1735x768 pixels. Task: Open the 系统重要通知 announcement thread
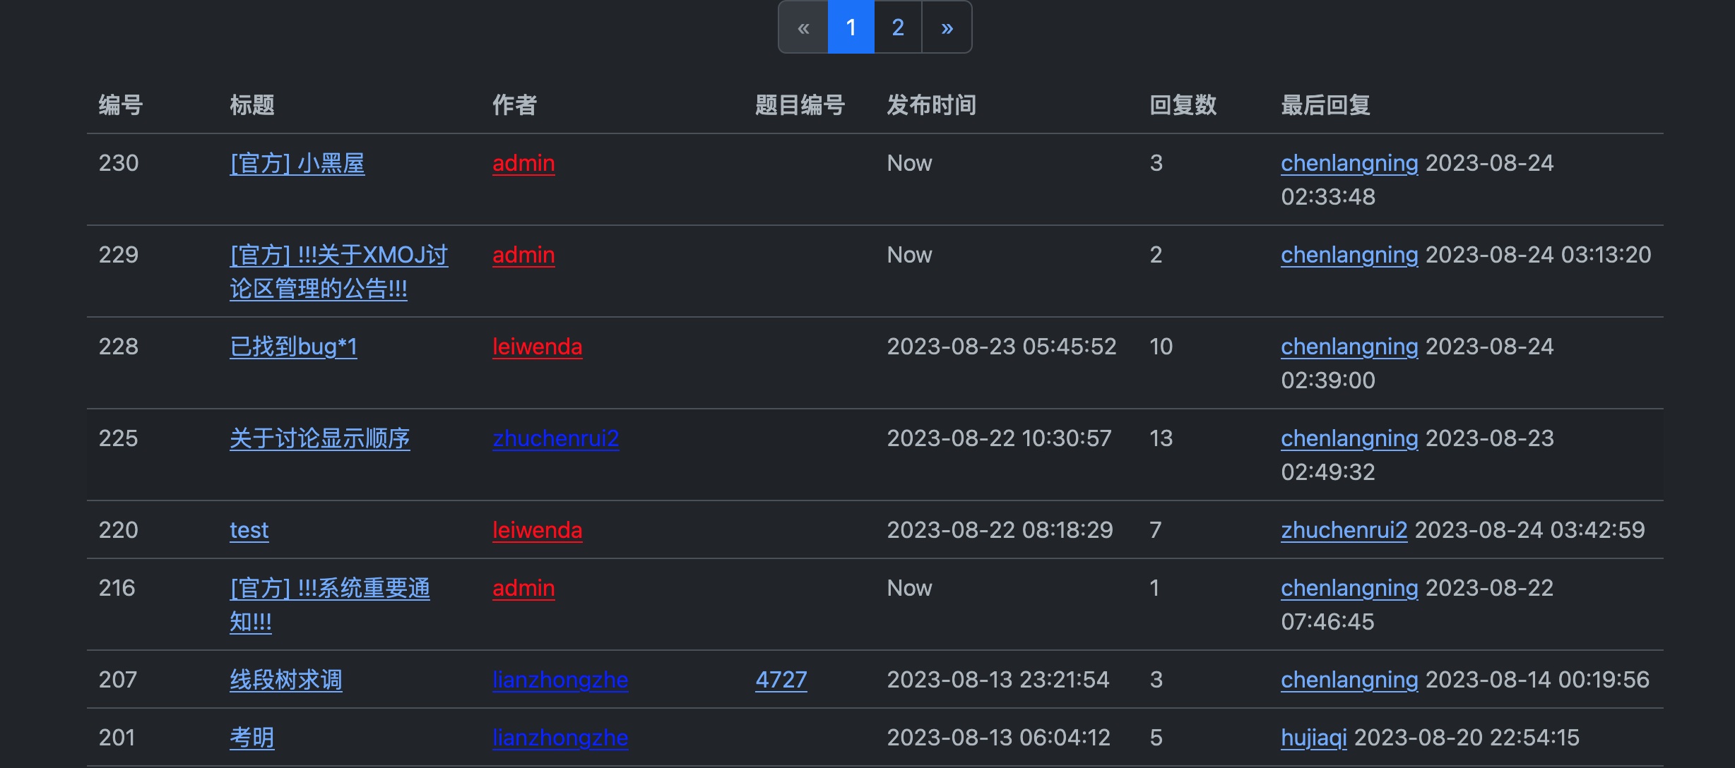pos(331,605)
